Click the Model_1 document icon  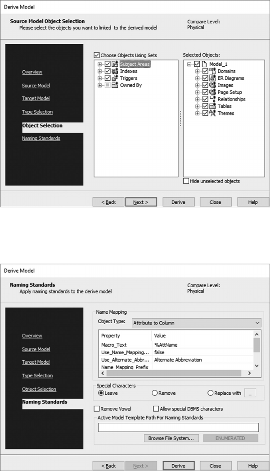point(204,64)
